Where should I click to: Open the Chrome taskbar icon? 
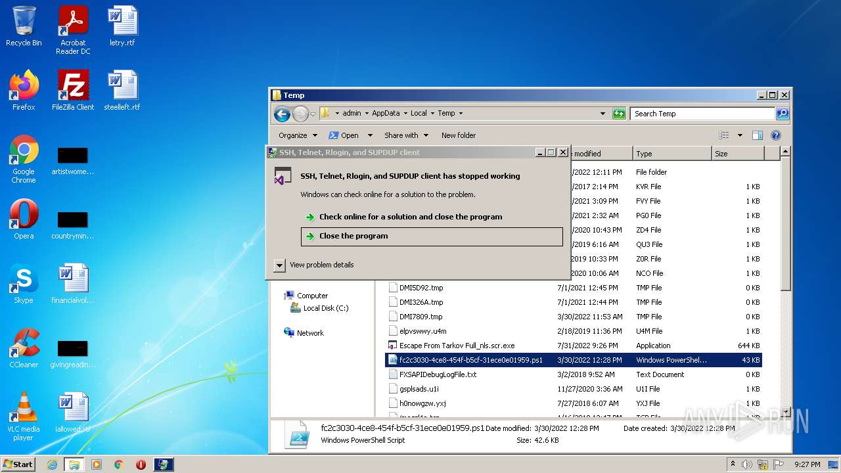(118, 464)
